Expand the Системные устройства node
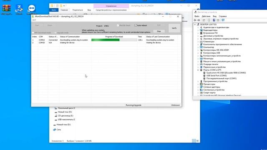267x150 pixels. (198, 90)
